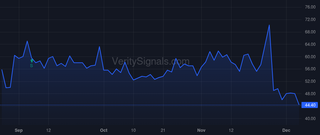
Task: Click the Dec date axis label
Action: point(286,130)
